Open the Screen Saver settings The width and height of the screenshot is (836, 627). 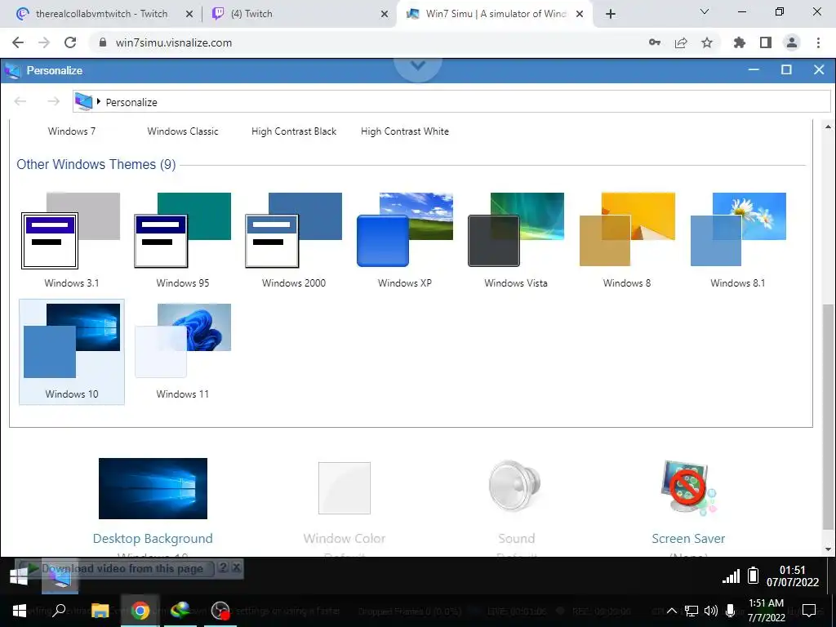688,539
